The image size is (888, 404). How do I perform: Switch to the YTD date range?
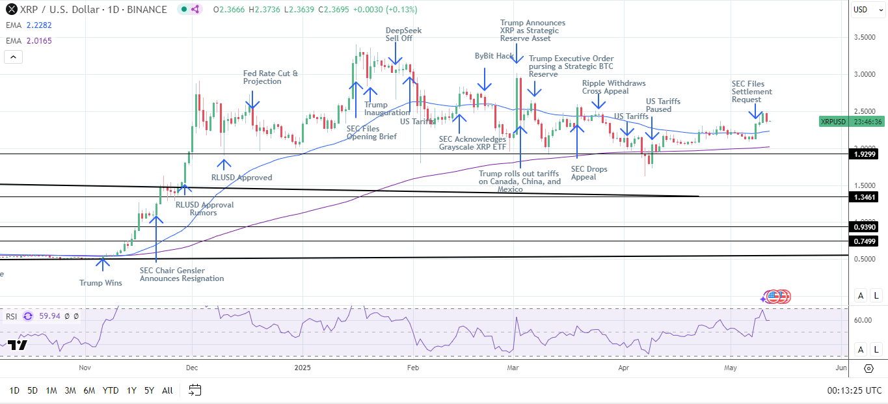[x=111, y=390]
